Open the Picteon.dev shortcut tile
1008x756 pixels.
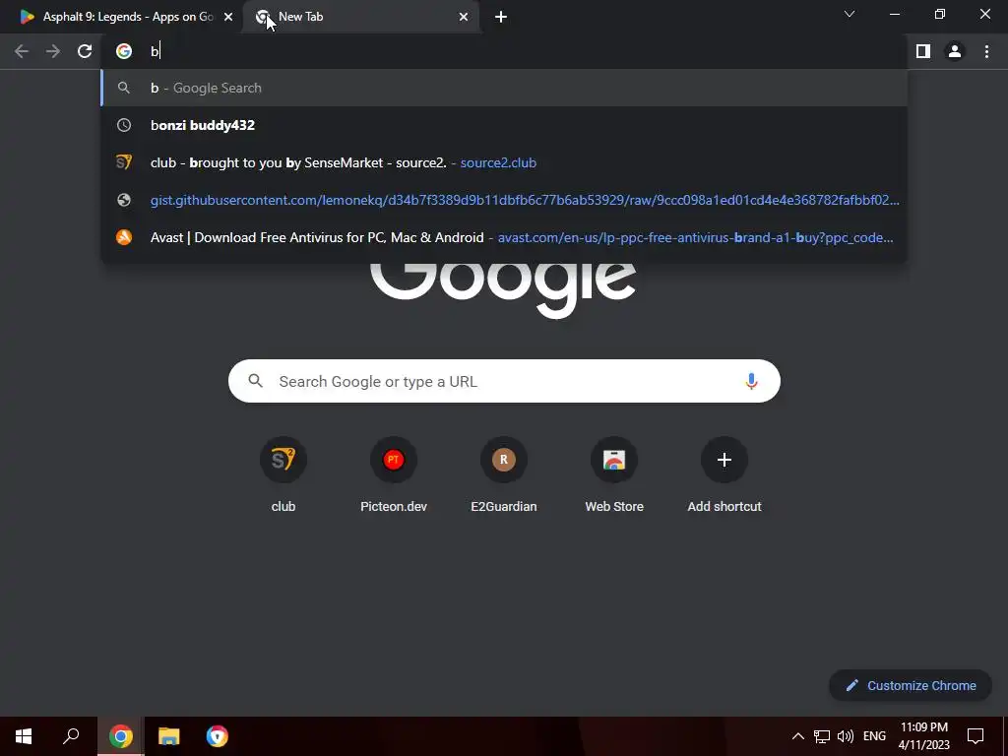click(x=394, y=475)
